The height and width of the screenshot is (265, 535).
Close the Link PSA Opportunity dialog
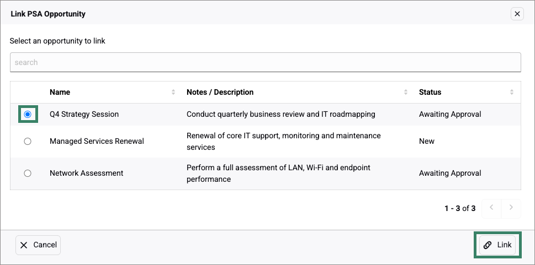pyautogui.click(x=517, y=14)
